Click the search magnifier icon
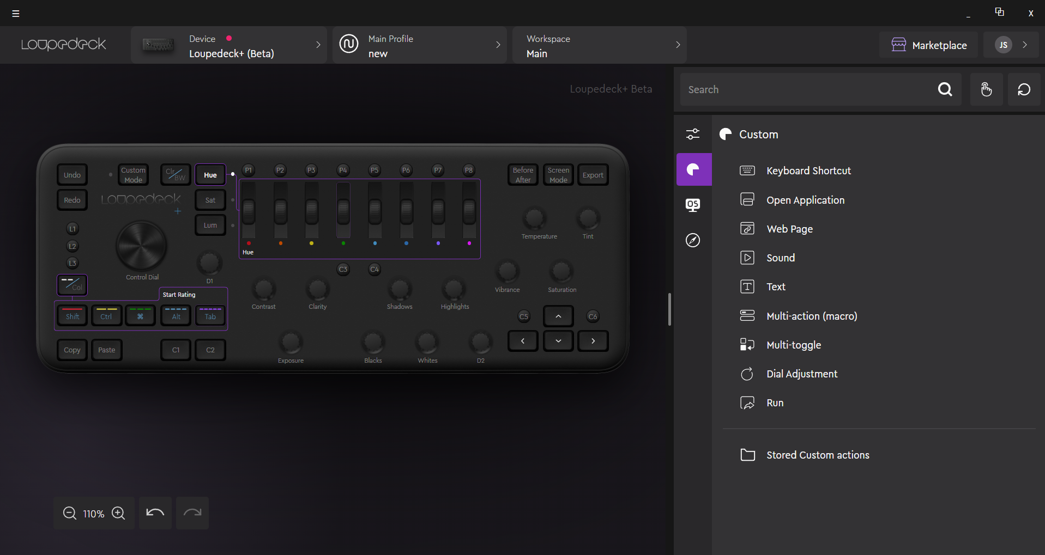This screenshot has height=555, width=1045. (x=945, y=89)
